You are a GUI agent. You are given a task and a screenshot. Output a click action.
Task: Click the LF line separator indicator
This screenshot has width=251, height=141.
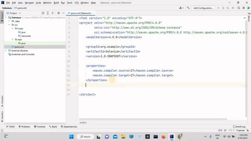225,130
